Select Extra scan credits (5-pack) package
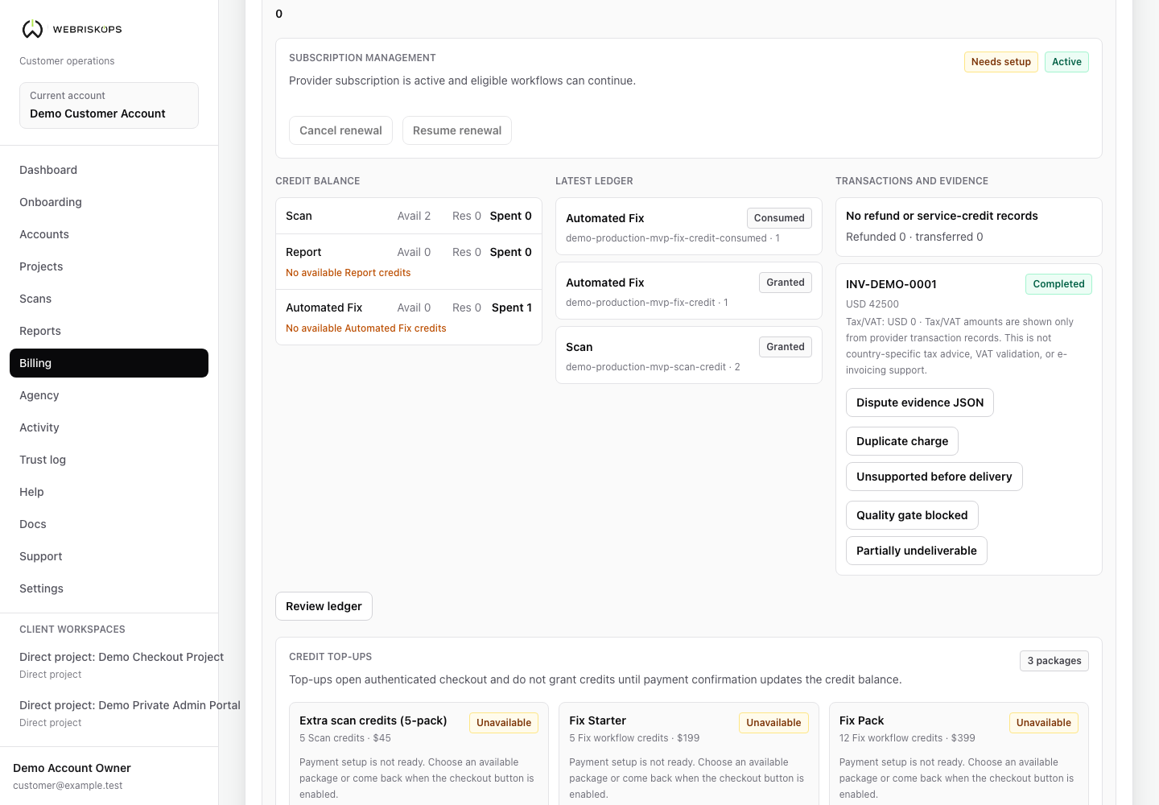1159x805 pixels. pyautogui.click(x=419, y=753)
